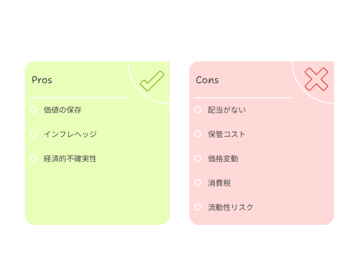359x268 pixels.
Task: Select the bullet circle beside インフレヘッジ
Action: [33, 134]
